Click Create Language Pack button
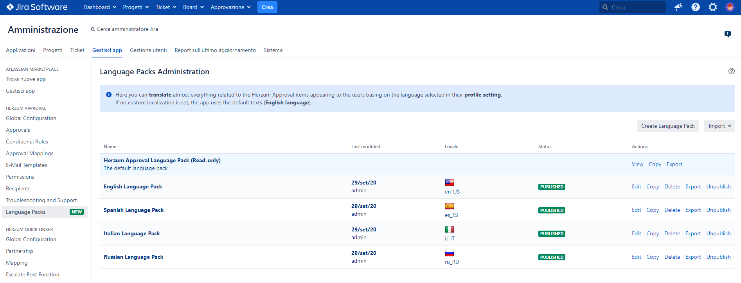Screen dimensions: 741x283 click(668, 126)
